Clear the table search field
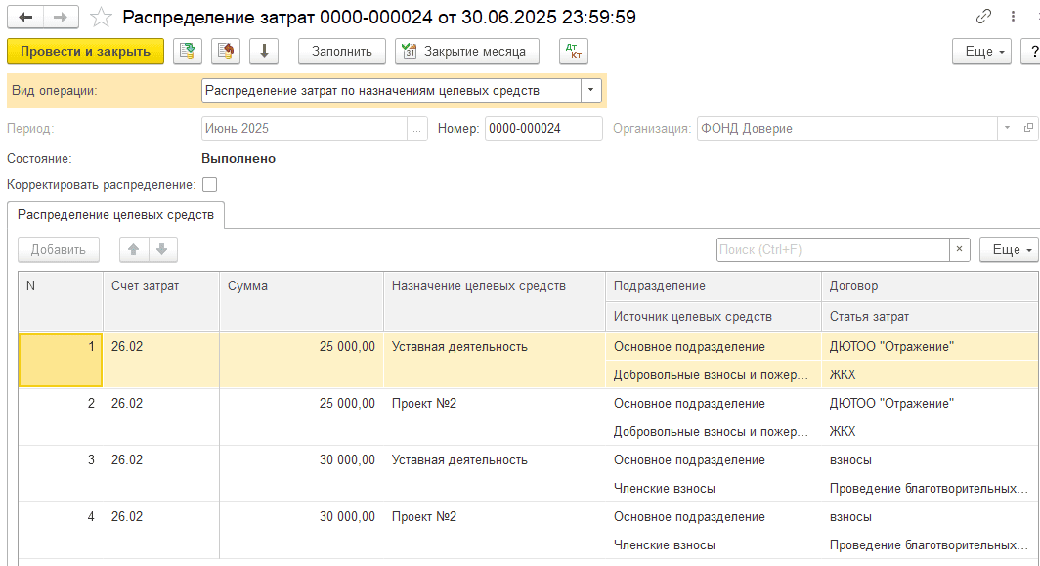The width and height of the screenshot is (1040, 566). [960, 250]
